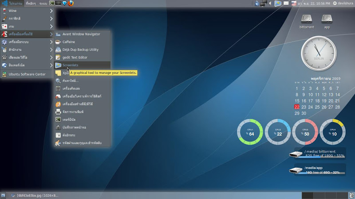Click the Screenlets tray icon in panel
355x199 pixels.
coord(278,3)
